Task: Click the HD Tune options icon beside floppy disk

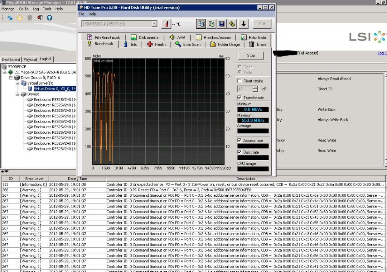Action: tap(232, 24)
